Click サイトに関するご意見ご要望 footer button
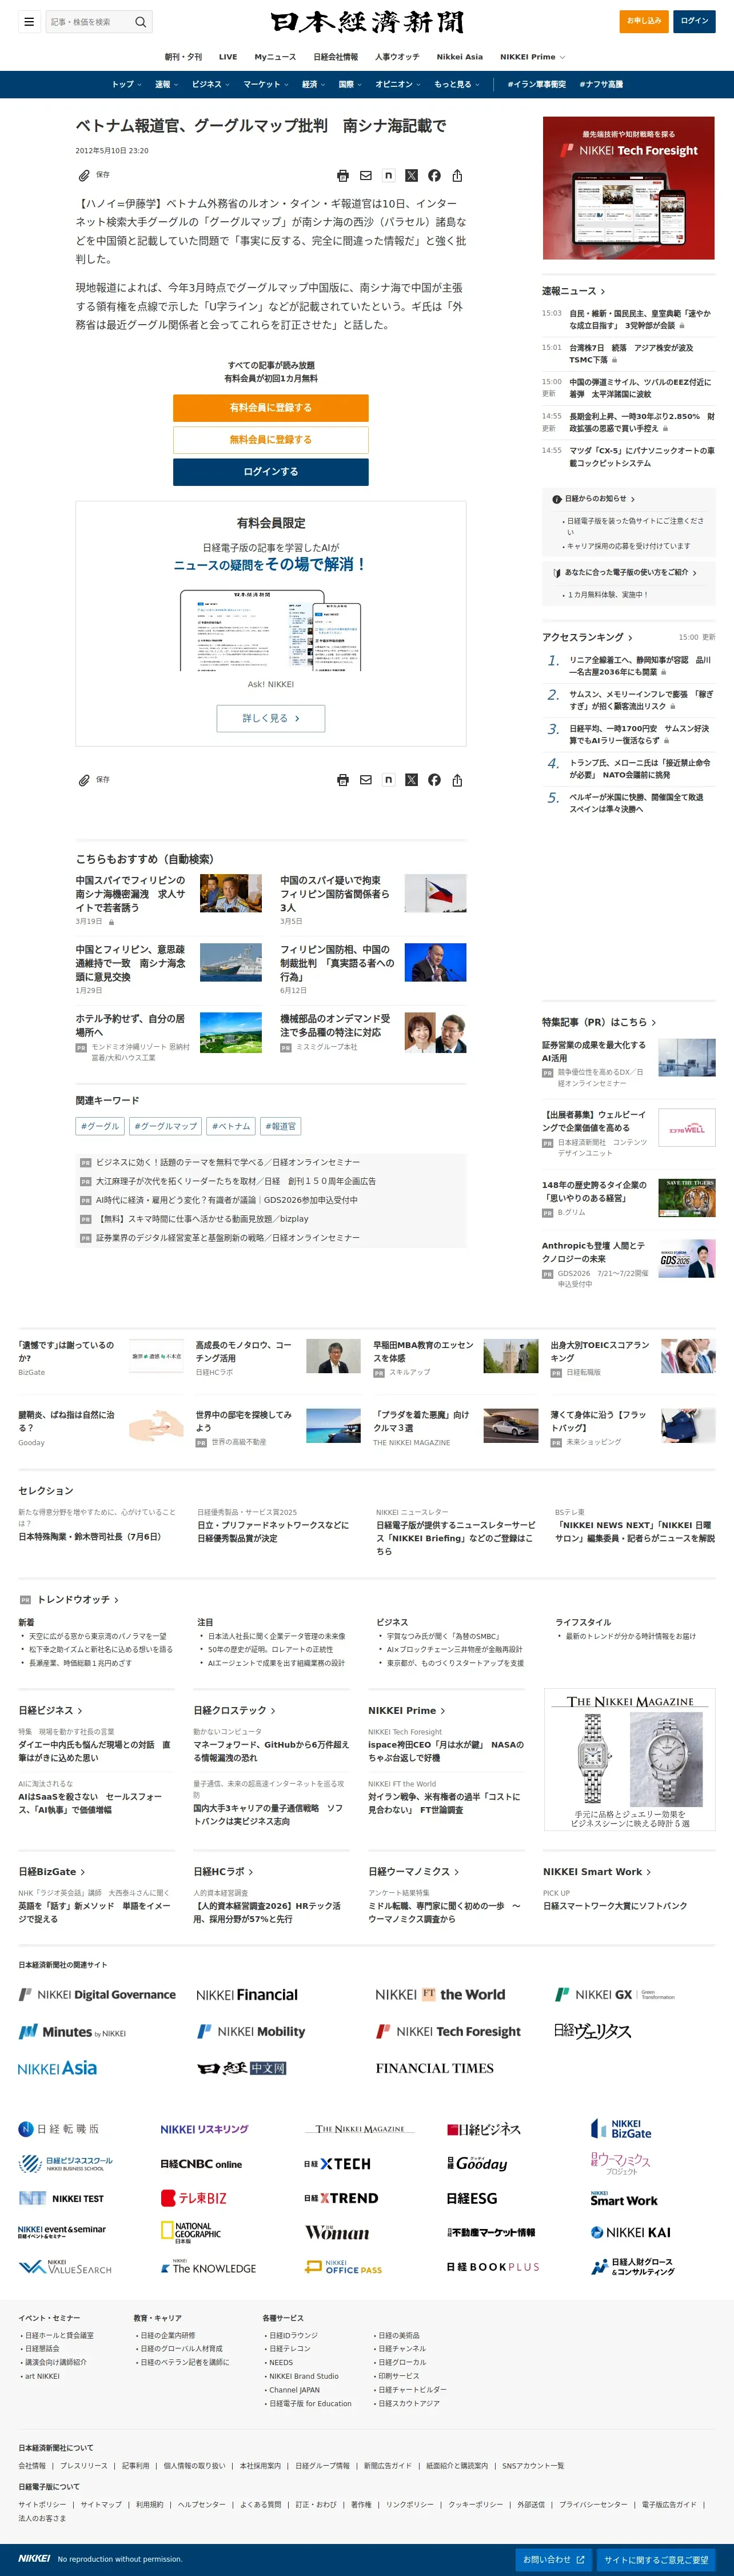 click(x=656, y=2560)
